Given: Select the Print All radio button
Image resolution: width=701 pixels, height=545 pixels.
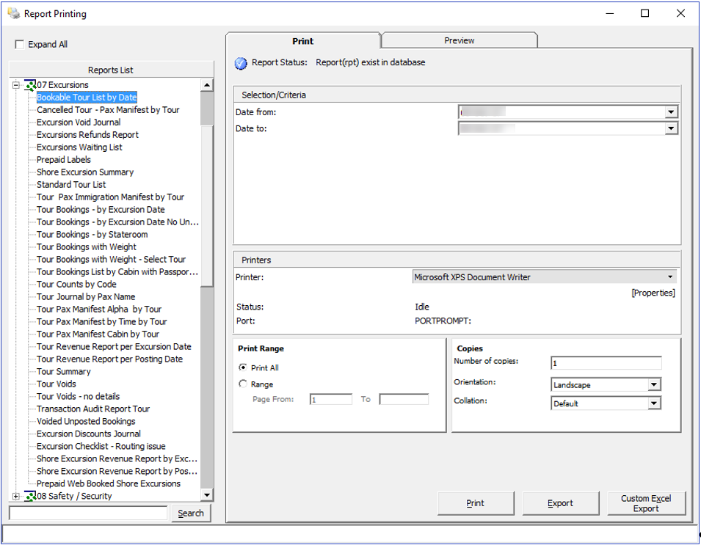Looking at the screenshot, I should [x=242, y=367].
